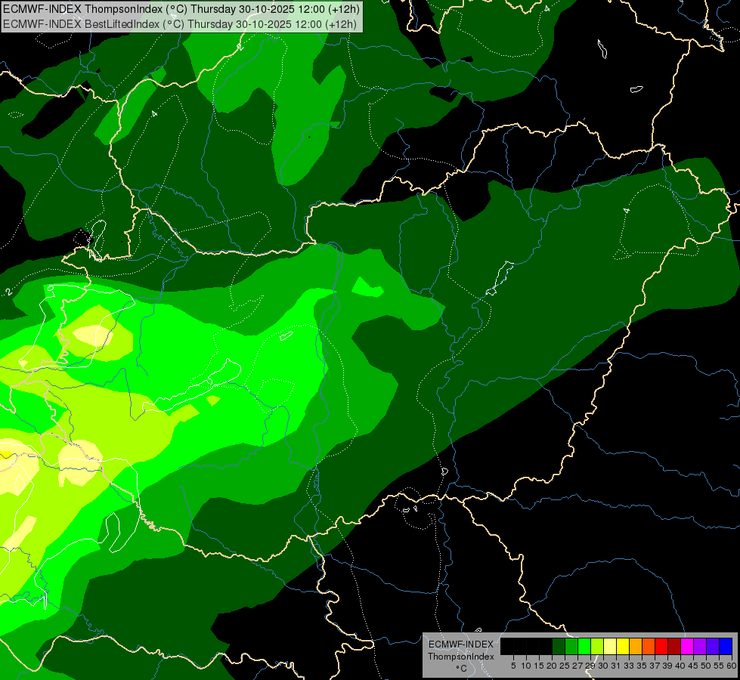Select purple 45–50 legend swatch
740x680 pixels.
(701, 646)
